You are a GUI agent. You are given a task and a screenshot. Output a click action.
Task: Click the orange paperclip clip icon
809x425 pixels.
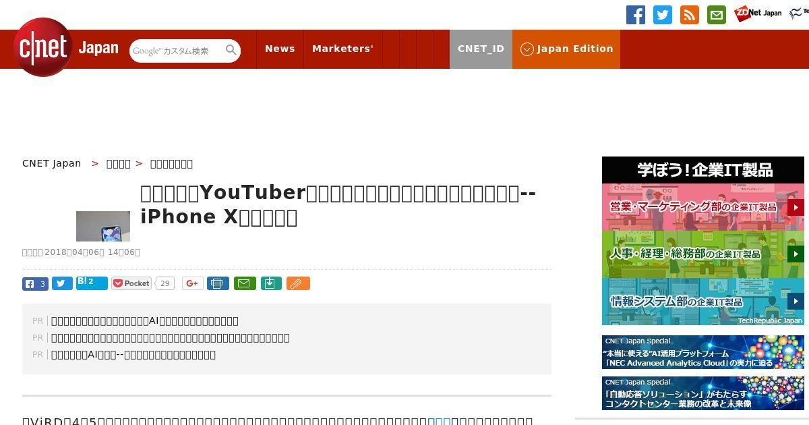298,283
